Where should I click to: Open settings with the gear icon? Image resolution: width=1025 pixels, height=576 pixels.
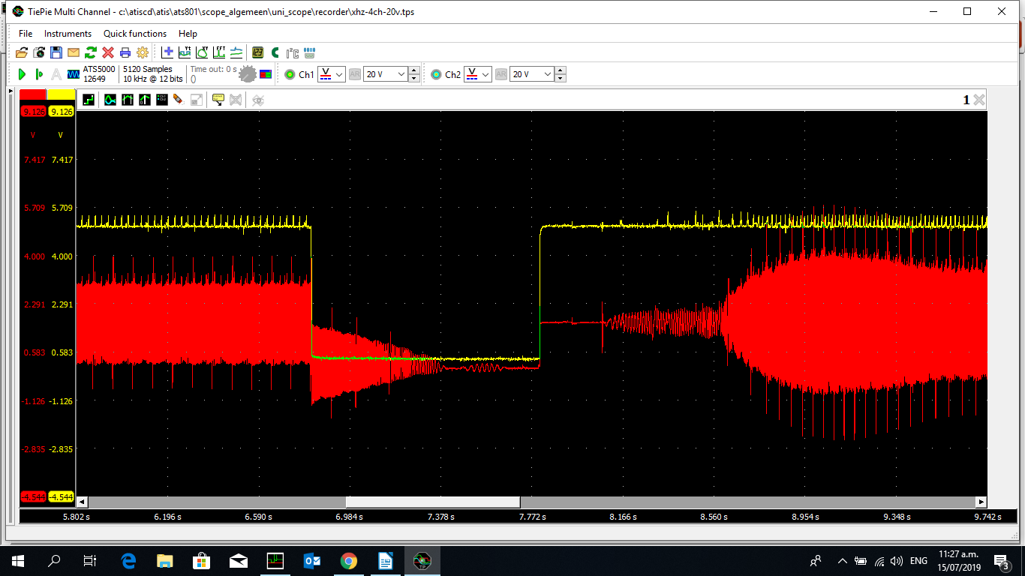tap(143, 52)
